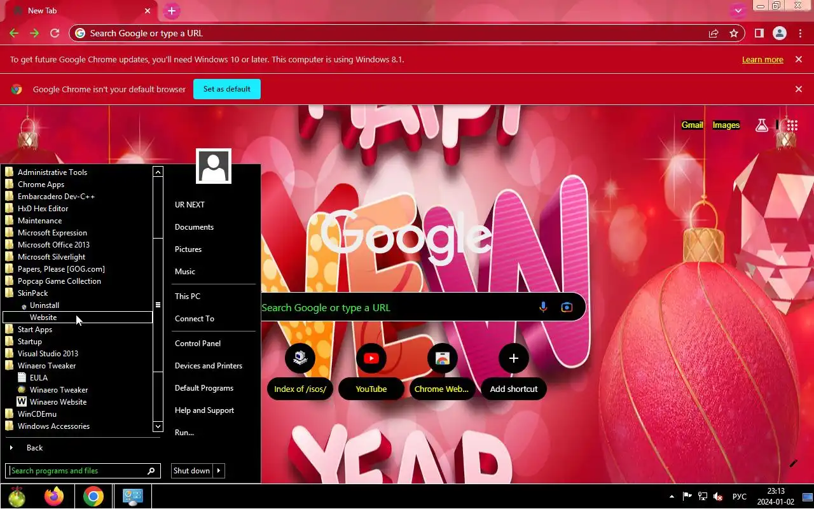This screenshot has width=814, height=509.
Task: Click the Chrome back arrow
Action: [x=14, y=33]
